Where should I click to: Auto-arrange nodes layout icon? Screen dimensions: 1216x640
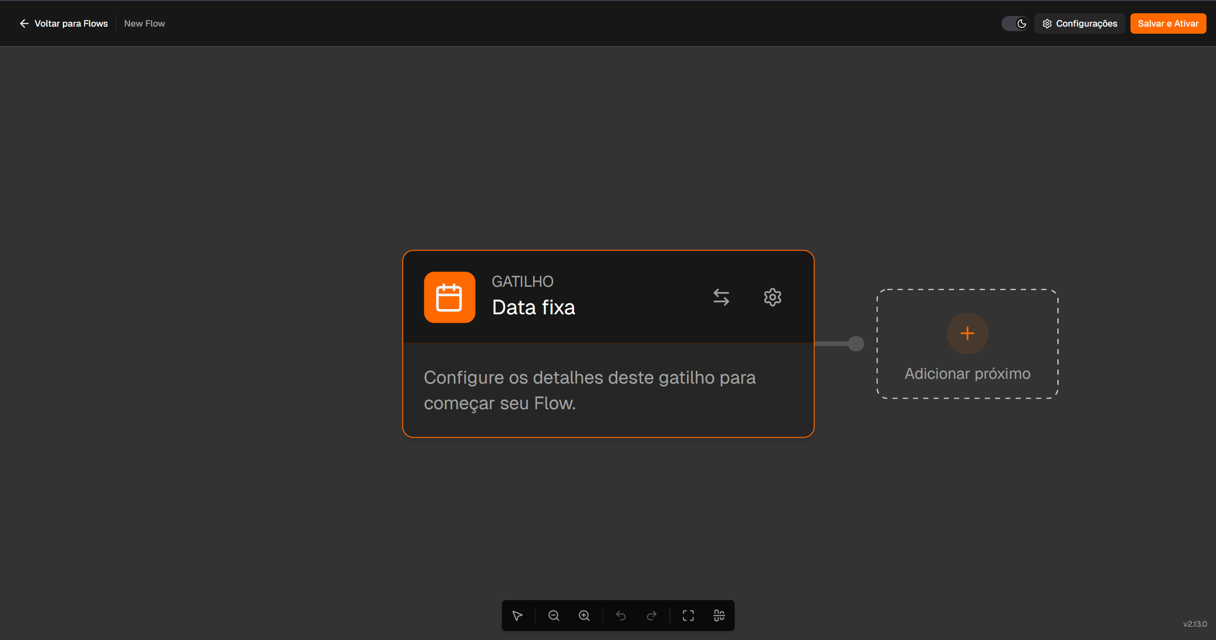point(719,615)
